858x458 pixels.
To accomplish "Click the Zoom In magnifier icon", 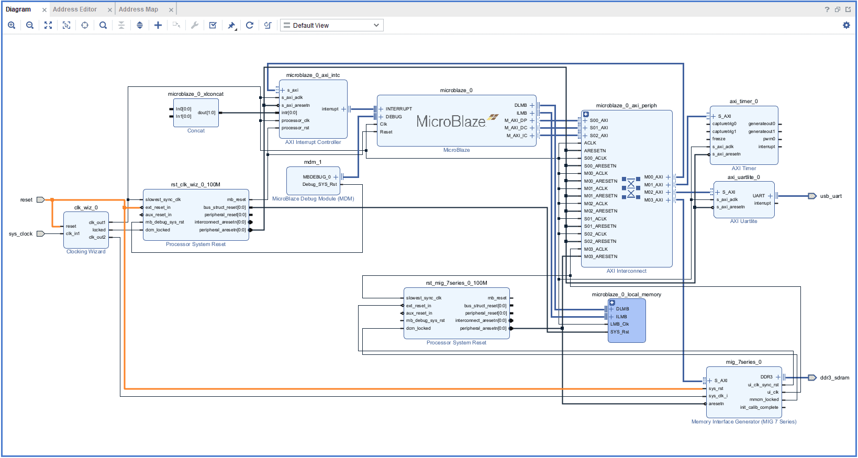I will tap(12, 25).
